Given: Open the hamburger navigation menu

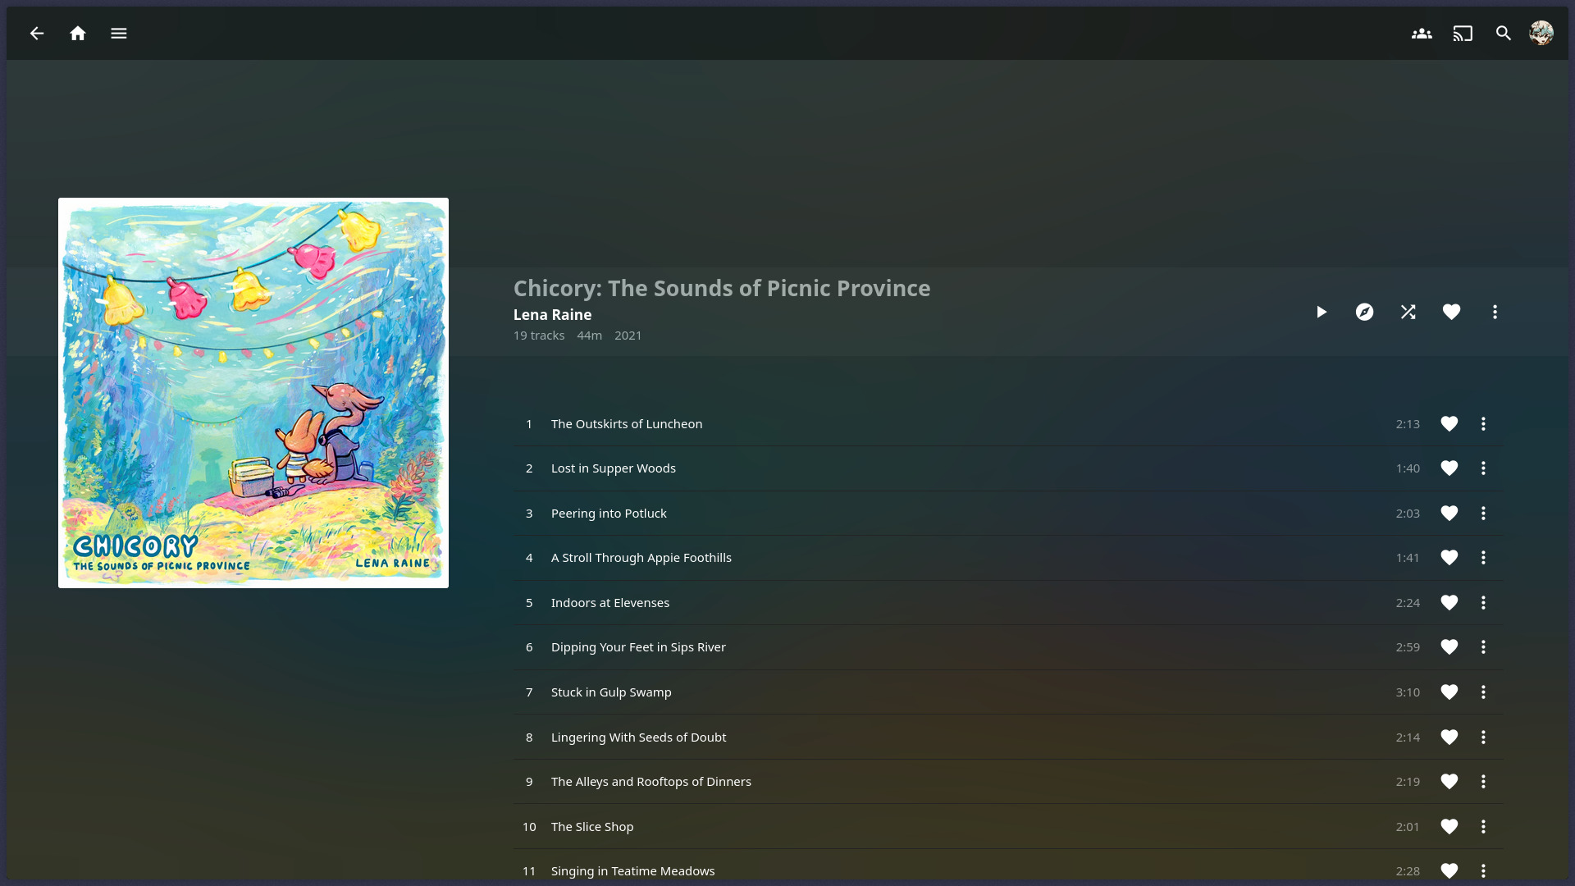Looking at the screenshot, I should (119, 34).
